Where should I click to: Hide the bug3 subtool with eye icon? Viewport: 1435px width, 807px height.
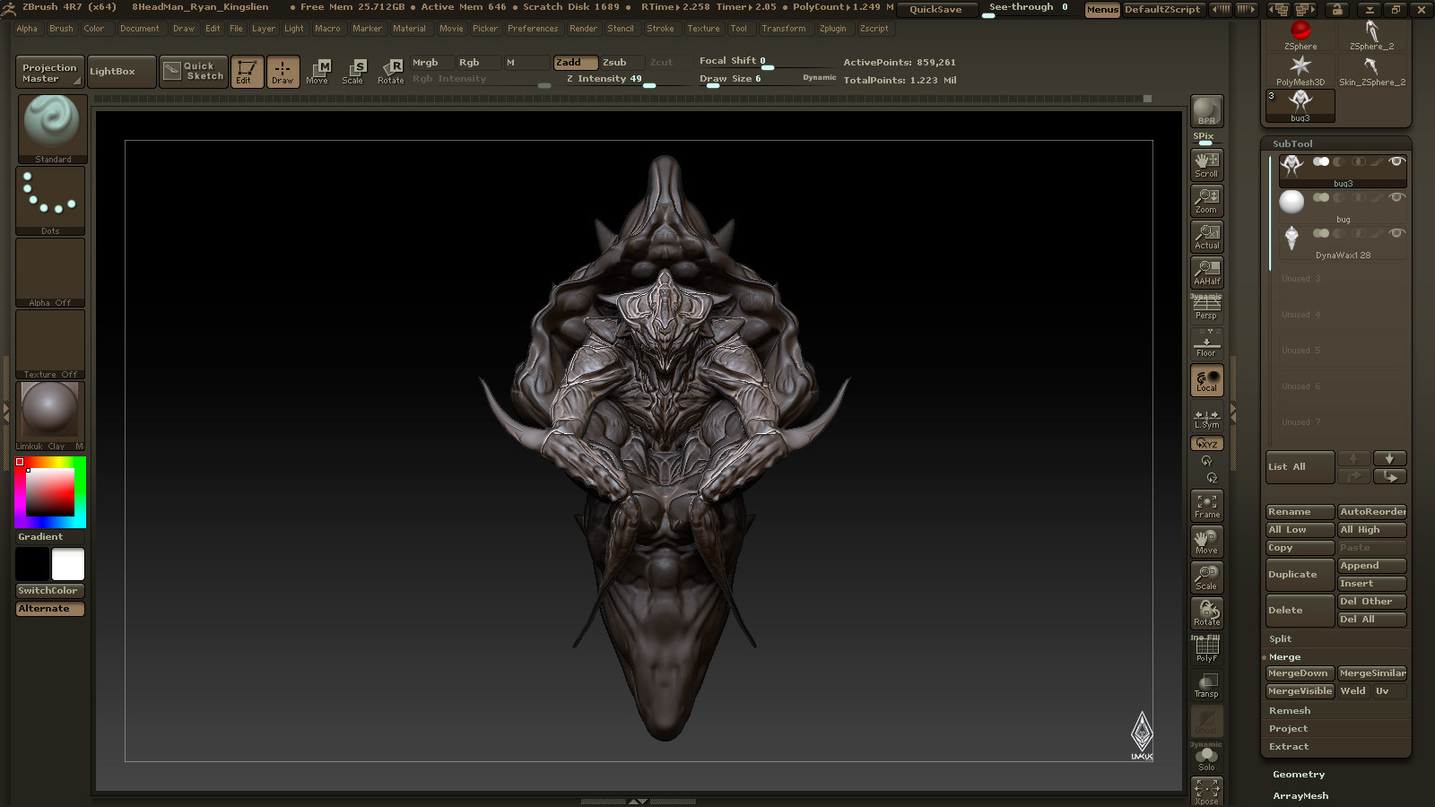tap(1396, 162)
